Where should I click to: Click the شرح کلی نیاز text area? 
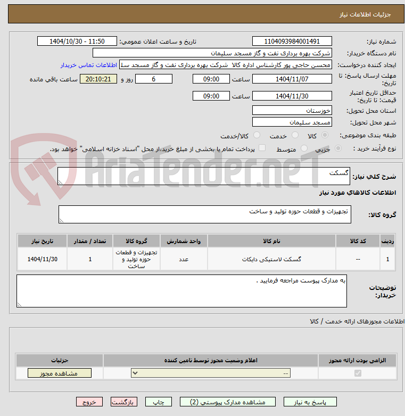pyautogui.click(x=204, y=177)
